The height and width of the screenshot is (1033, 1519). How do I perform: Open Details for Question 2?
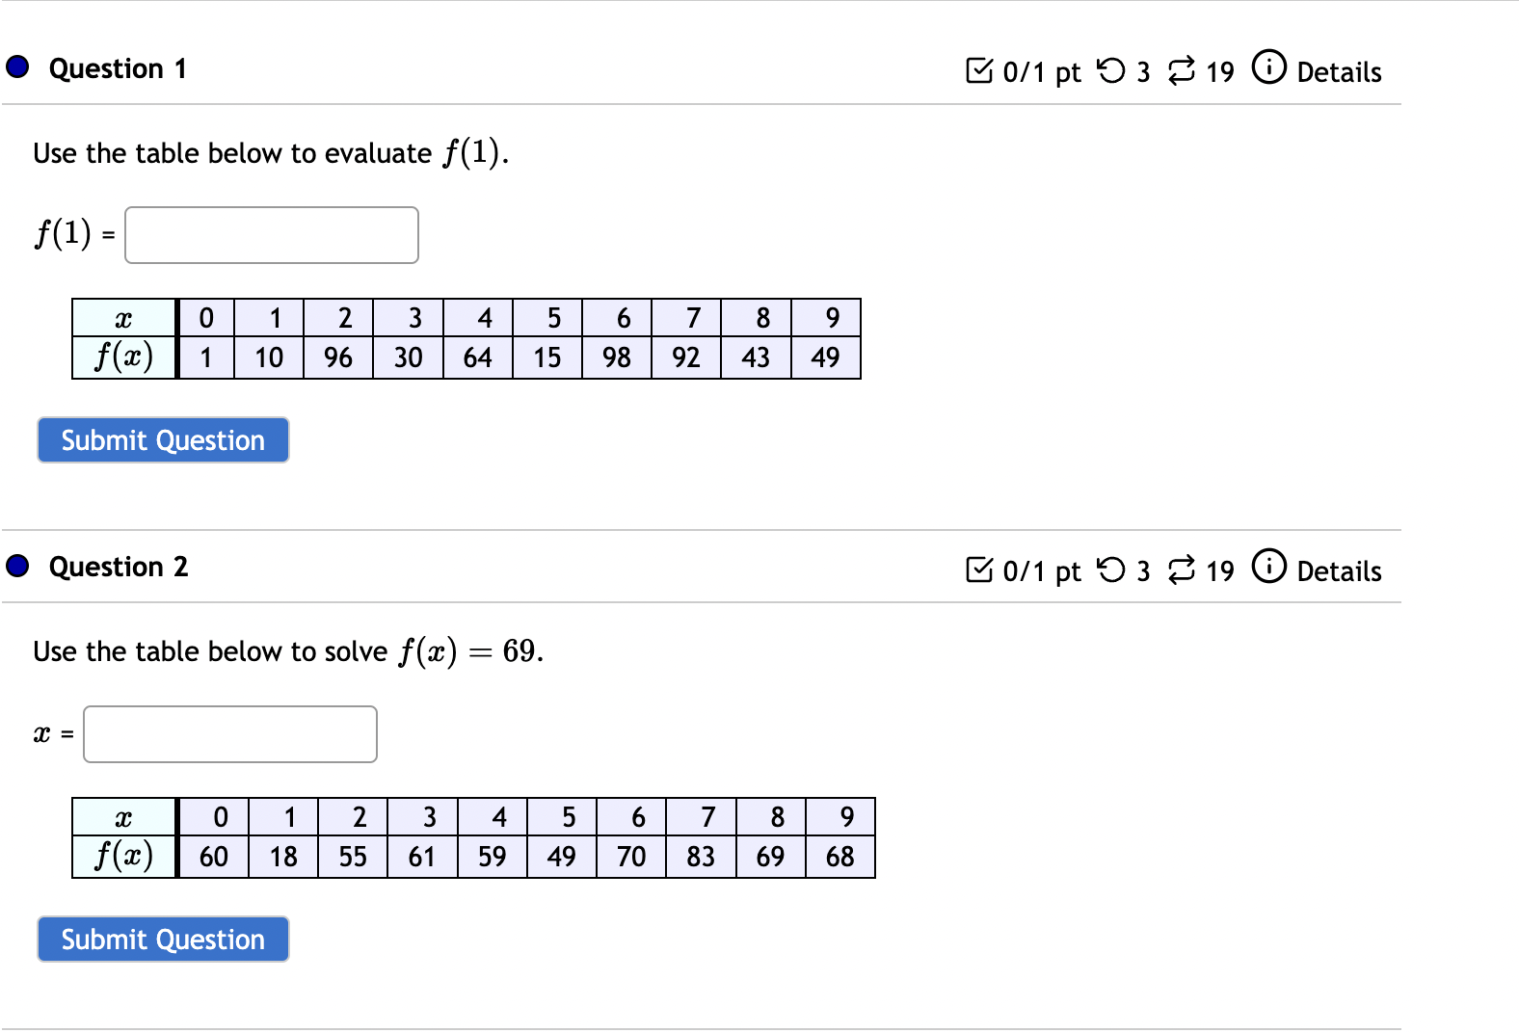click(1339, 570)
